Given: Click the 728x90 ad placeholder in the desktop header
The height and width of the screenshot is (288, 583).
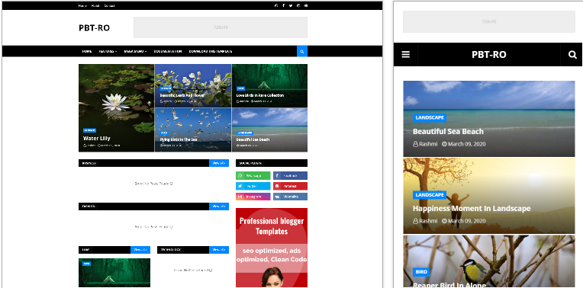Looking at the screenshot, I should tap(221, 27).
